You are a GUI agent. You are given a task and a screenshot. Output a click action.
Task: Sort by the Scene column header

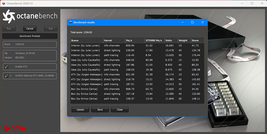pyautogui.click(x=87, y=40)
